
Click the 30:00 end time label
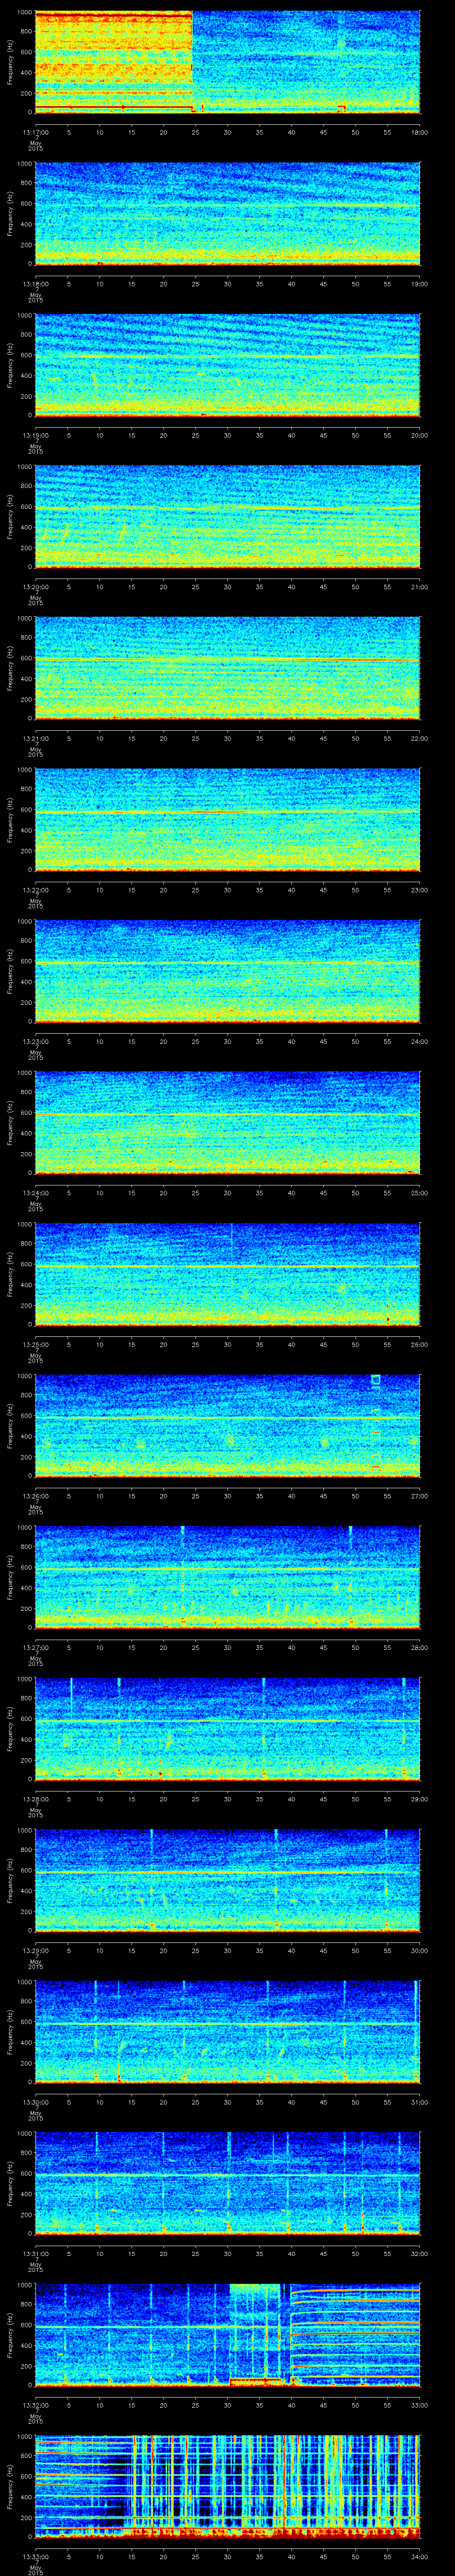420,1951
